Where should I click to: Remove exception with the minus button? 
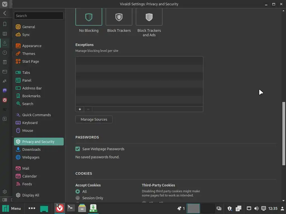coord(88,109)
